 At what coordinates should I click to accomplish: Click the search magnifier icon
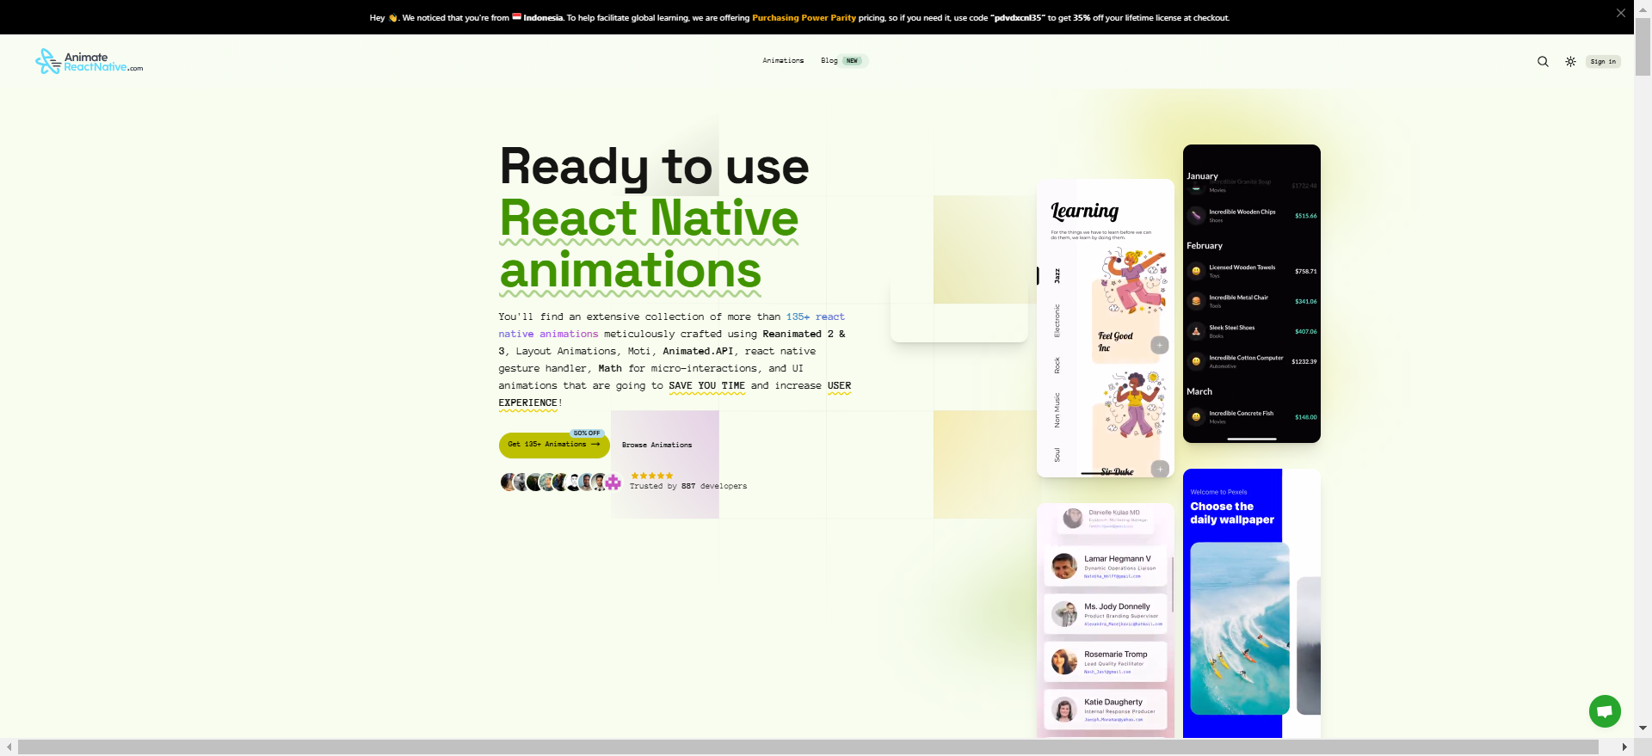pos(1543,61)
